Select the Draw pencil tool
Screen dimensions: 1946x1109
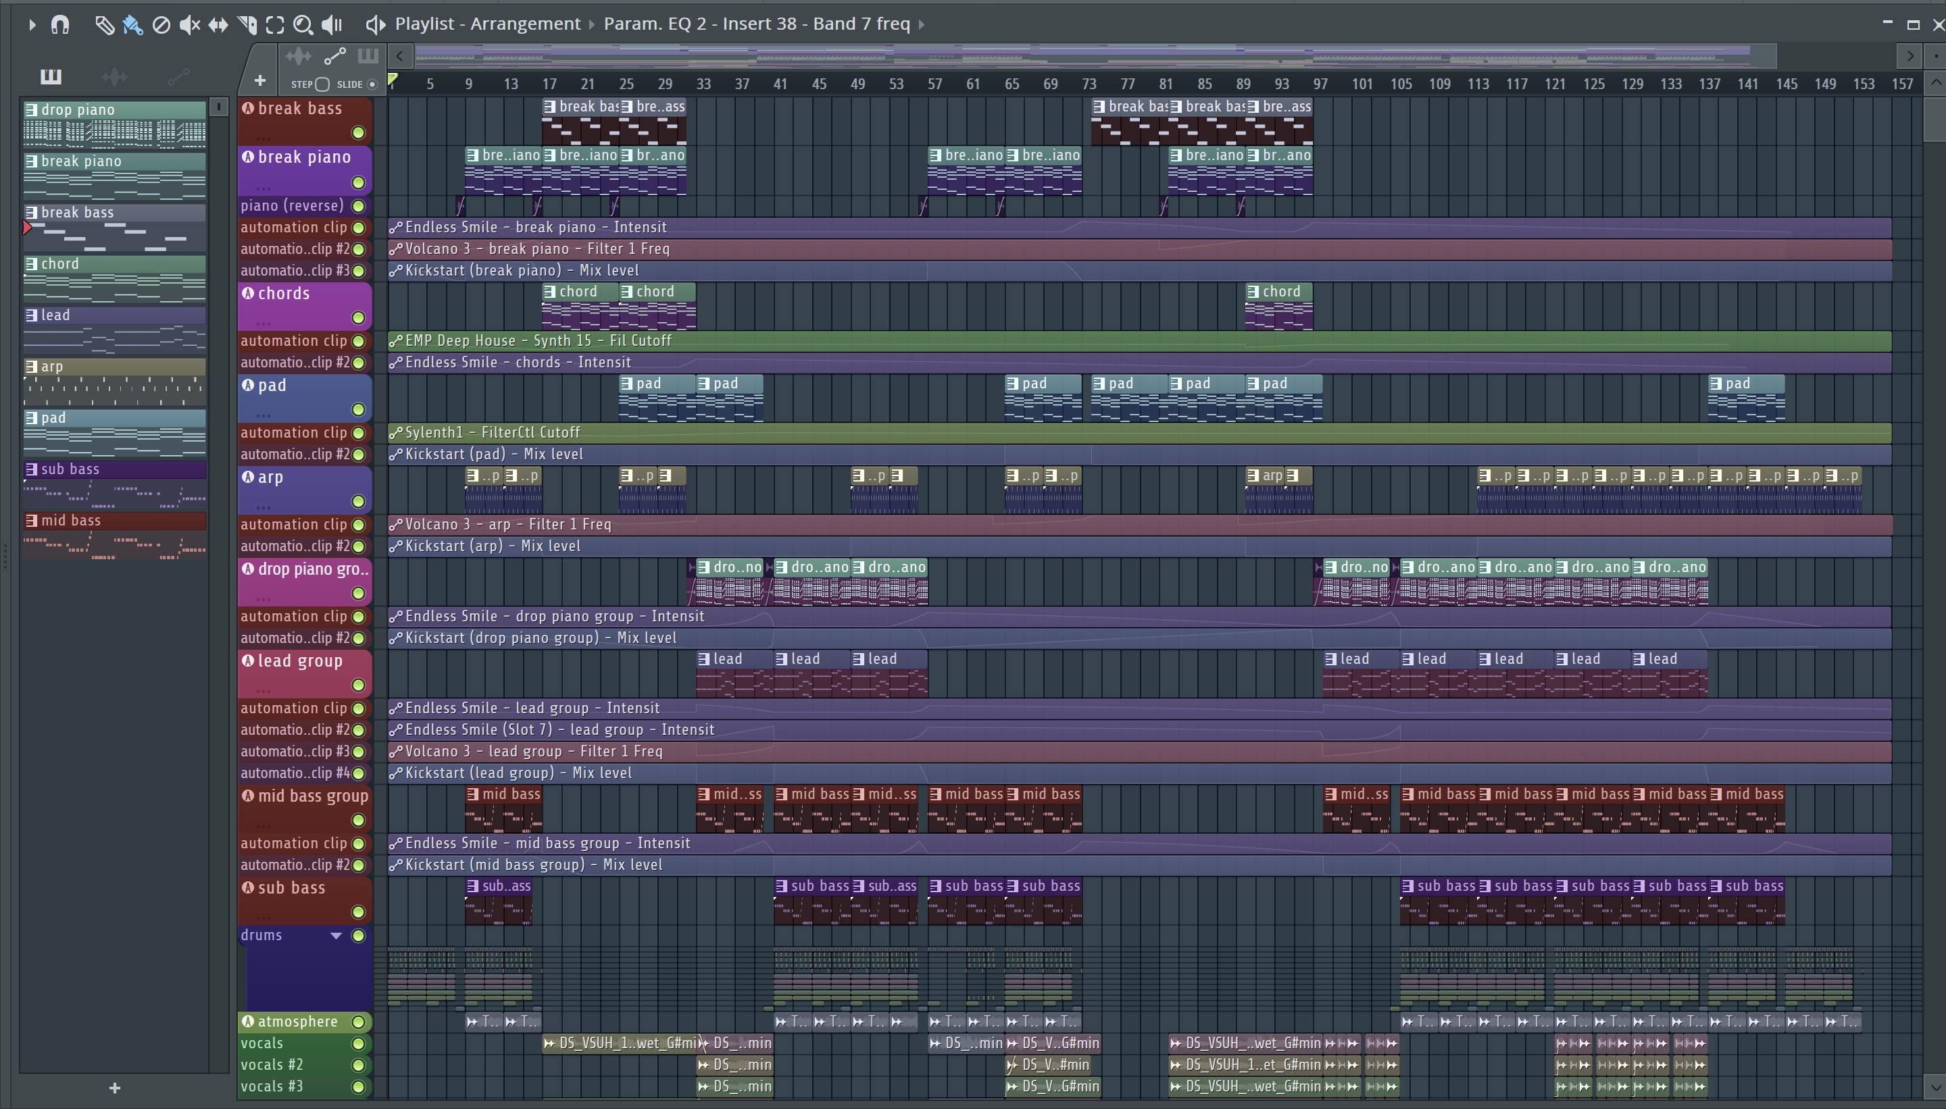point(104,25)
